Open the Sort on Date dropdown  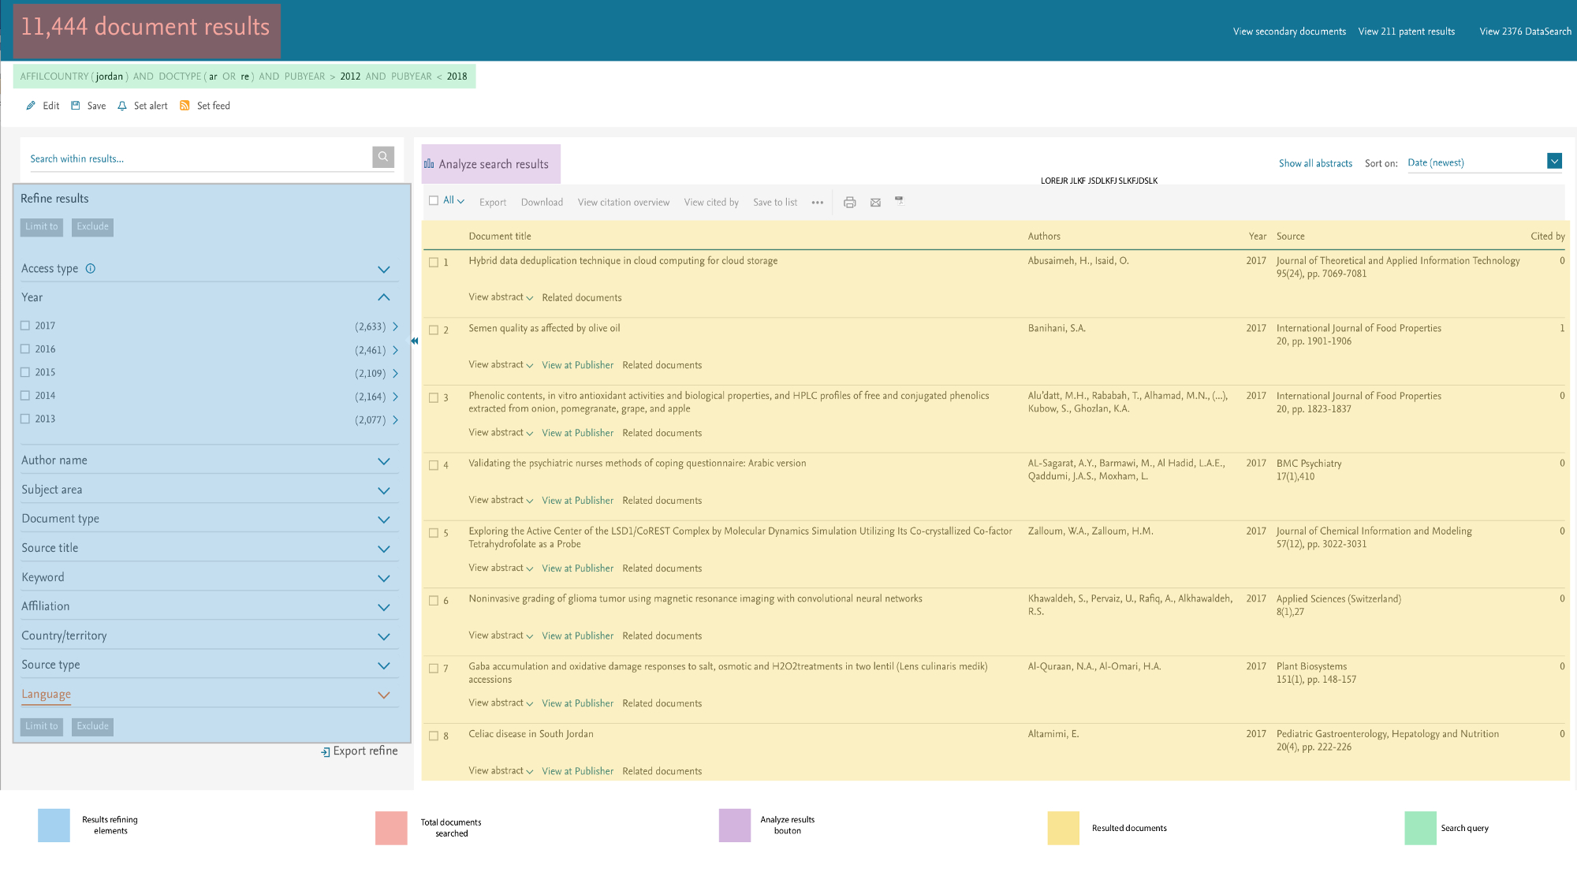pos(1553,162)
